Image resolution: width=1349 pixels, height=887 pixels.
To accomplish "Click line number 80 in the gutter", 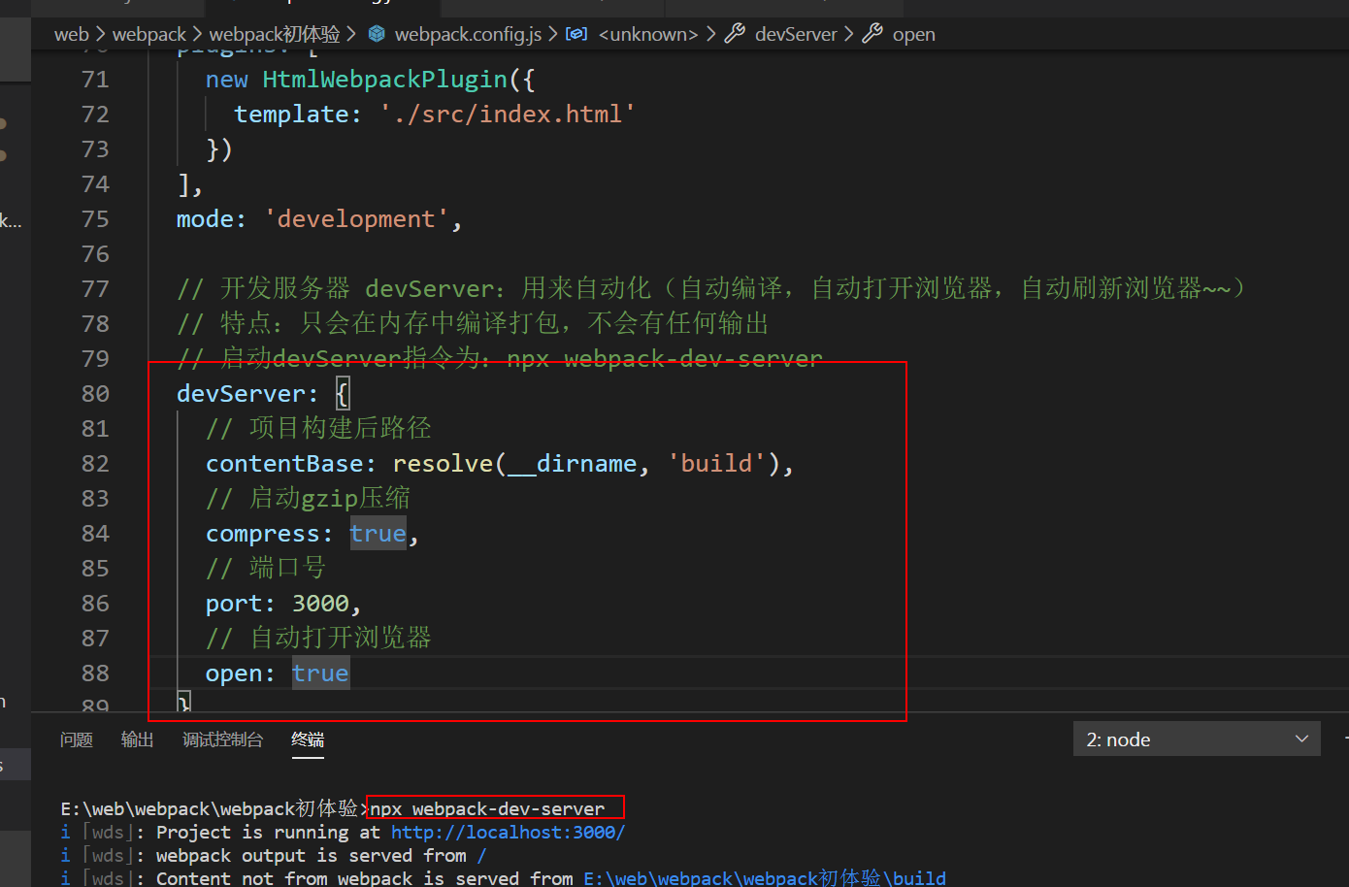I will pos(95,394).
